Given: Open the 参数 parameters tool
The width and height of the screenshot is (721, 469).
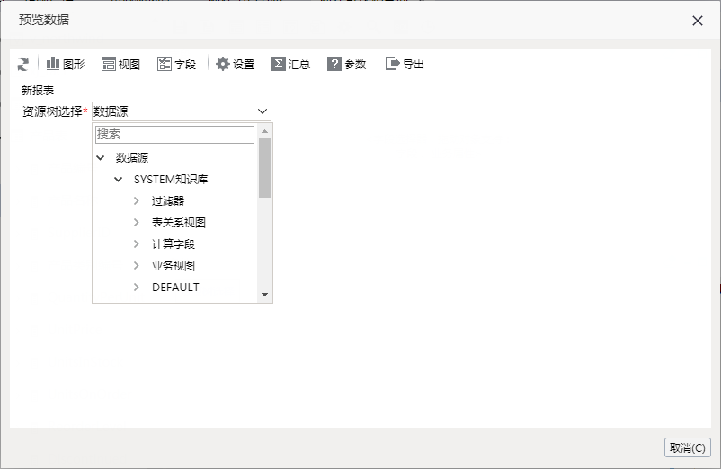Looking at the screenshot, I should (347, 64).
